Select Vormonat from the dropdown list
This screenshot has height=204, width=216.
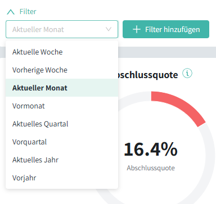pyautogui.click(x=62, y=106)
